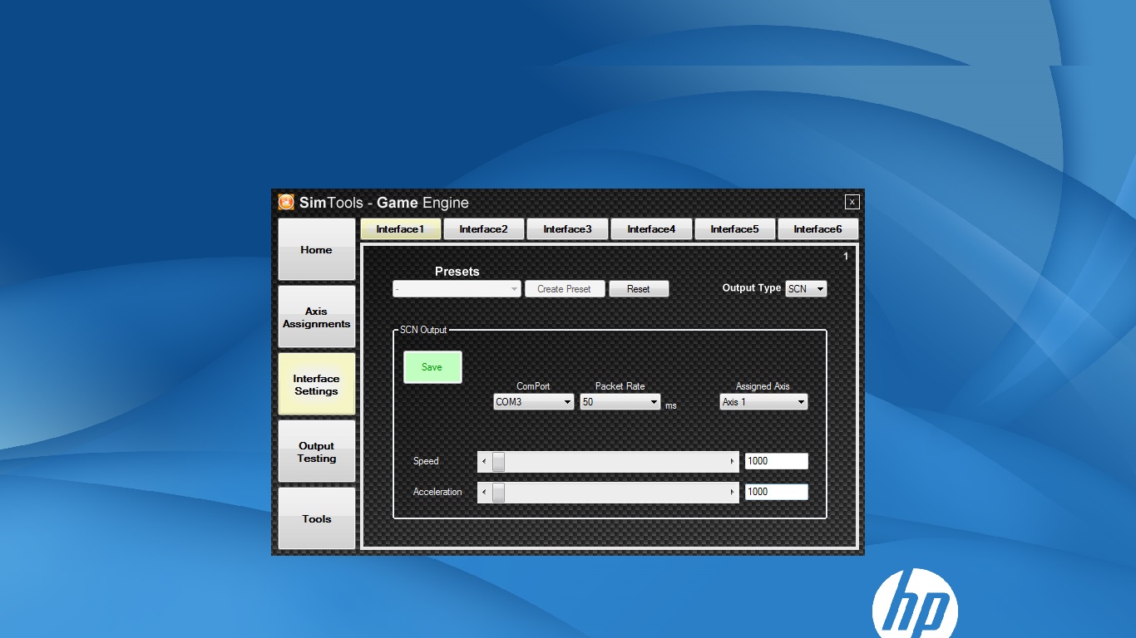Open the ComPort COM3 dropdown
The height and width of the screenshot is (638, 1136).
(533, 402)
